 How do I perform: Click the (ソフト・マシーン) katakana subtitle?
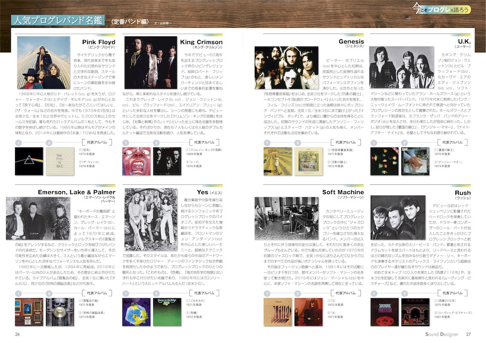[350, 197]
